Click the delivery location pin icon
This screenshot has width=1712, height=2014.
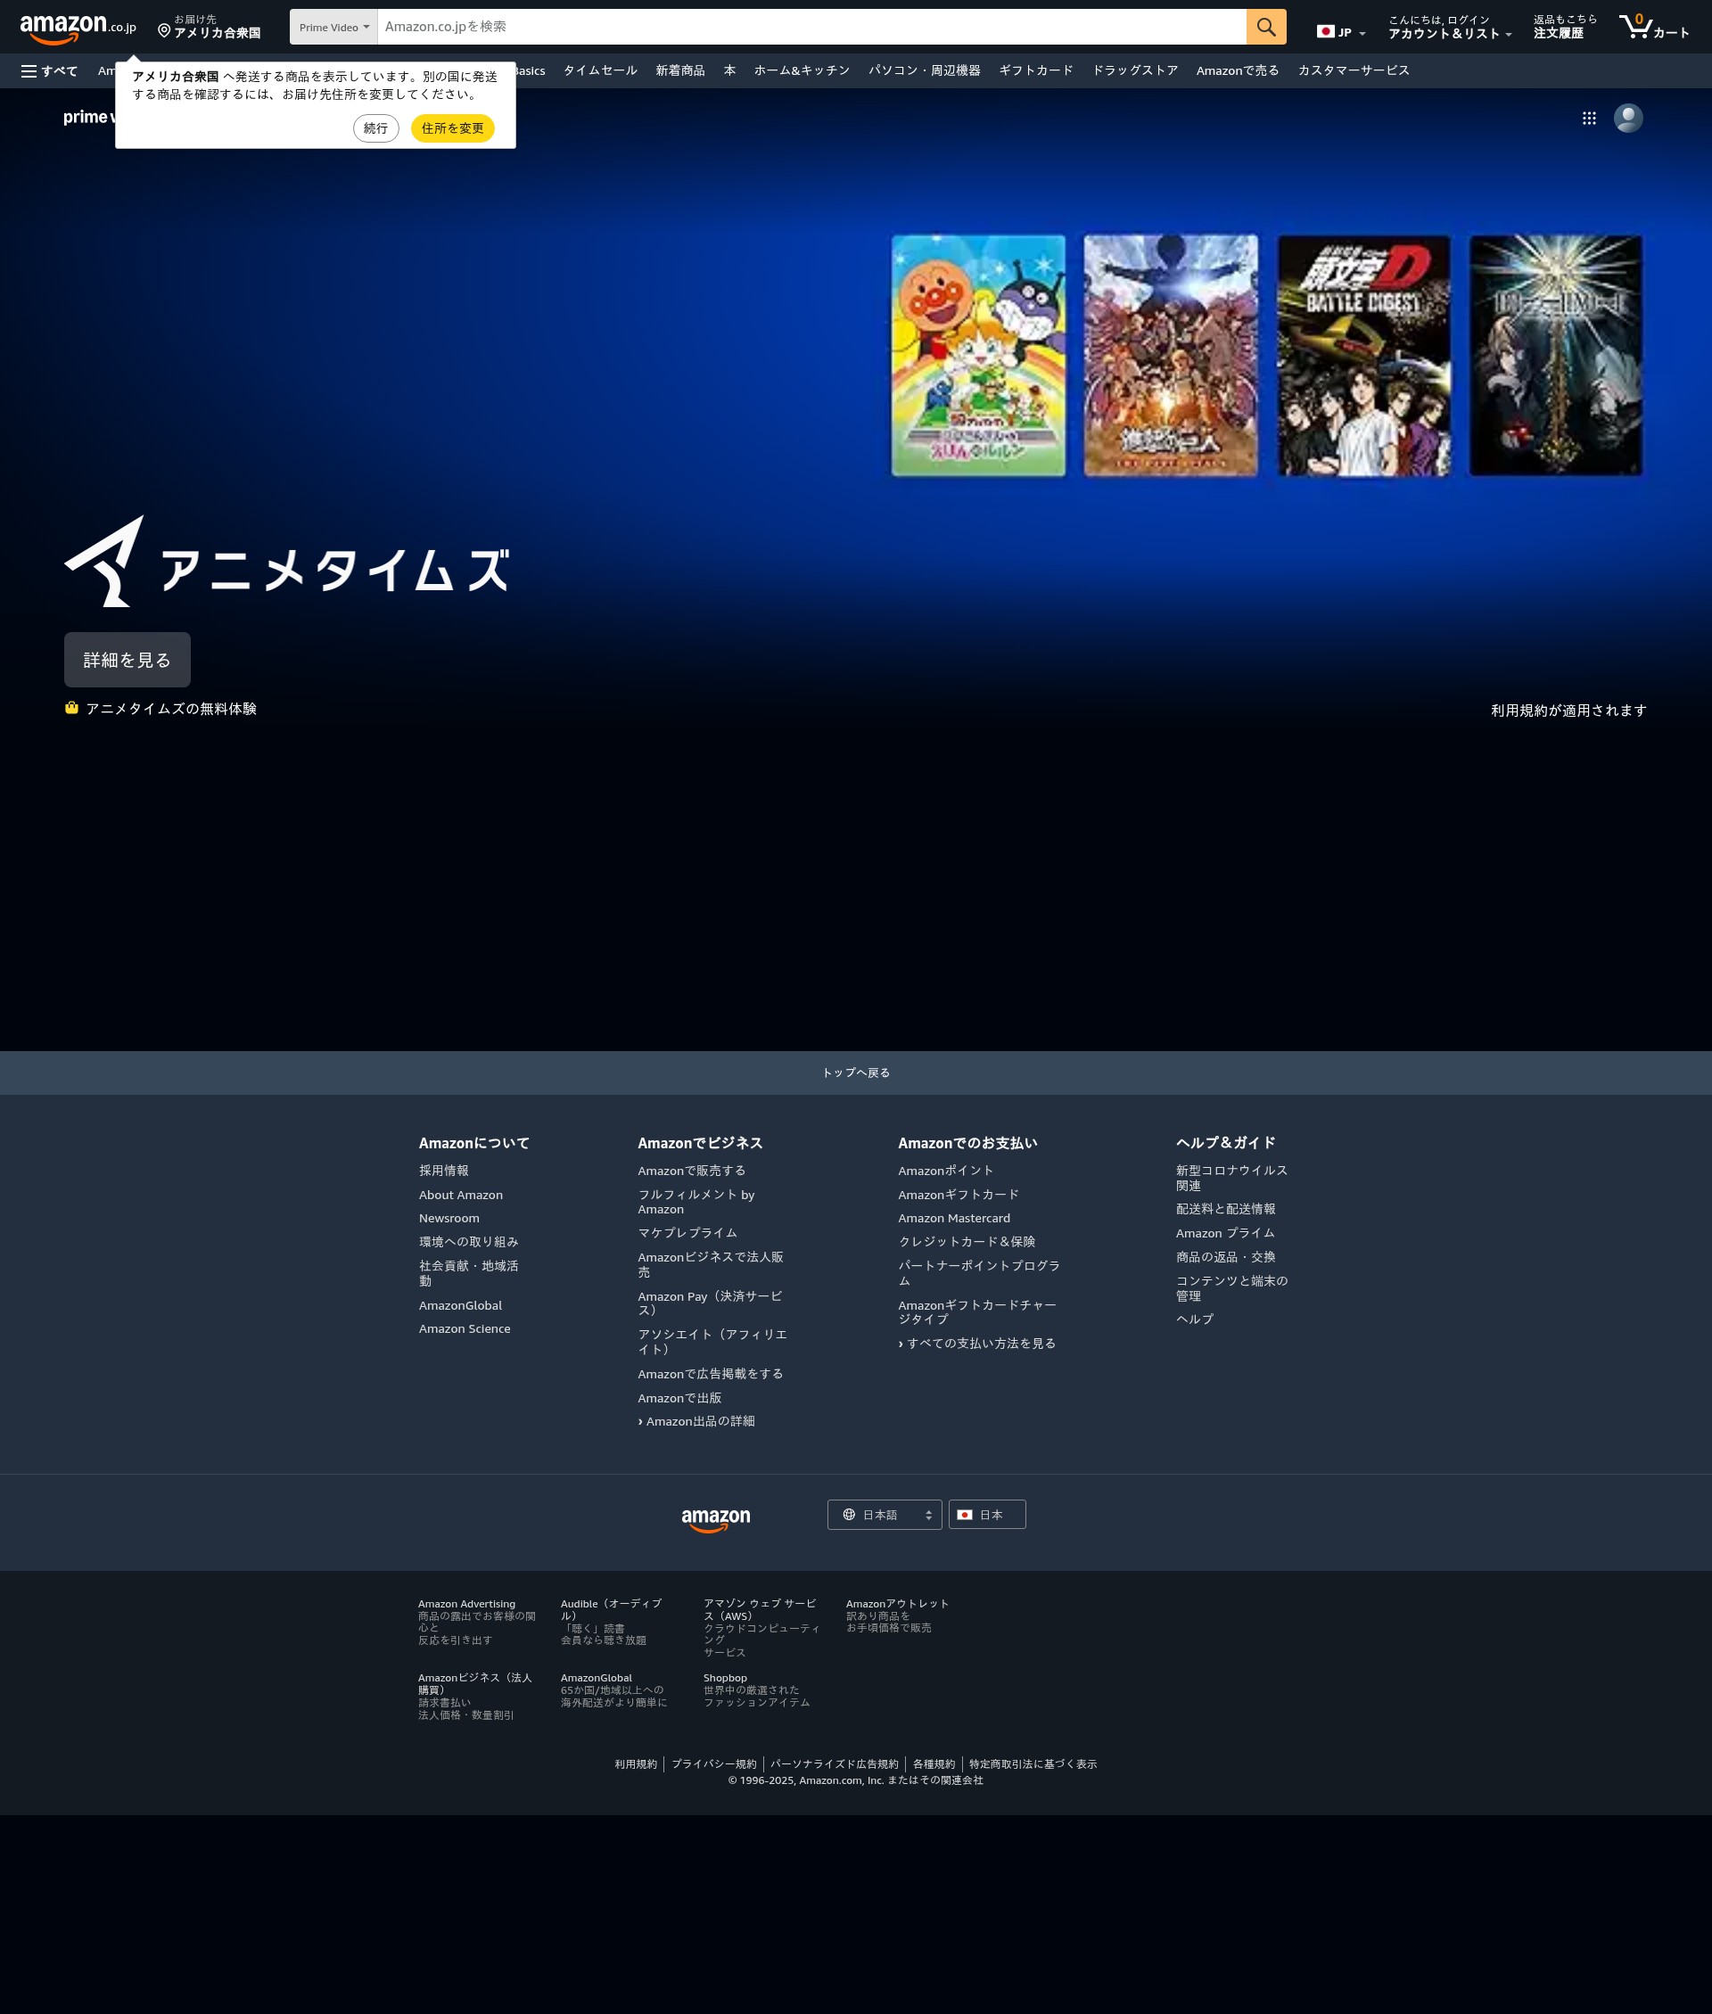tap(164, 31)
